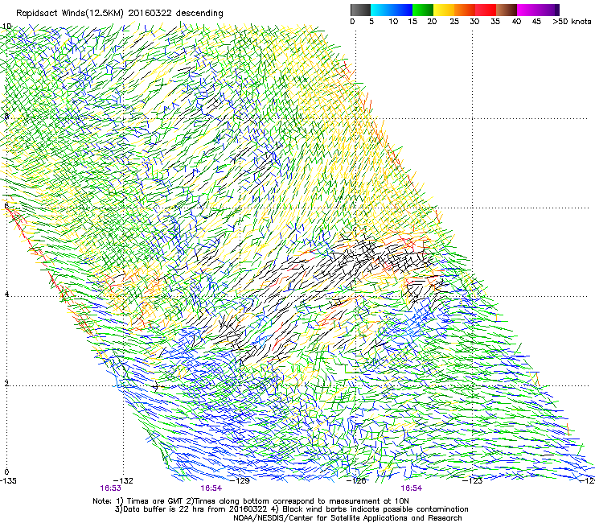
Task: Click the orange 25-30 knots legend color segment
Action: pyautogui.click(x=465, y=10)
